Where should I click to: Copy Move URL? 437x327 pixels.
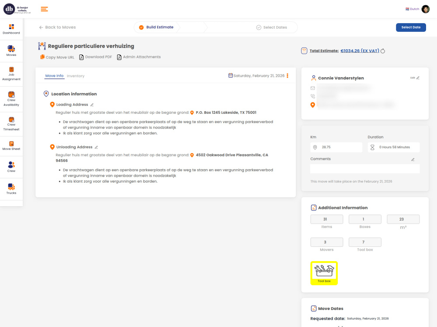[x=57, y=57]
